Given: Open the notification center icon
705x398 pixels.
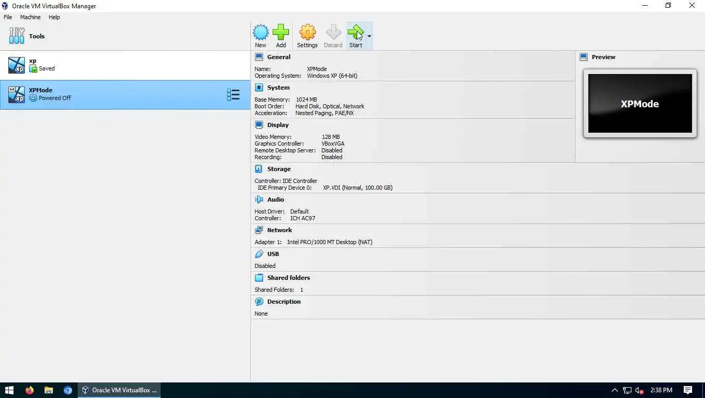Looking at the screenshot, I should pos(688,390).
